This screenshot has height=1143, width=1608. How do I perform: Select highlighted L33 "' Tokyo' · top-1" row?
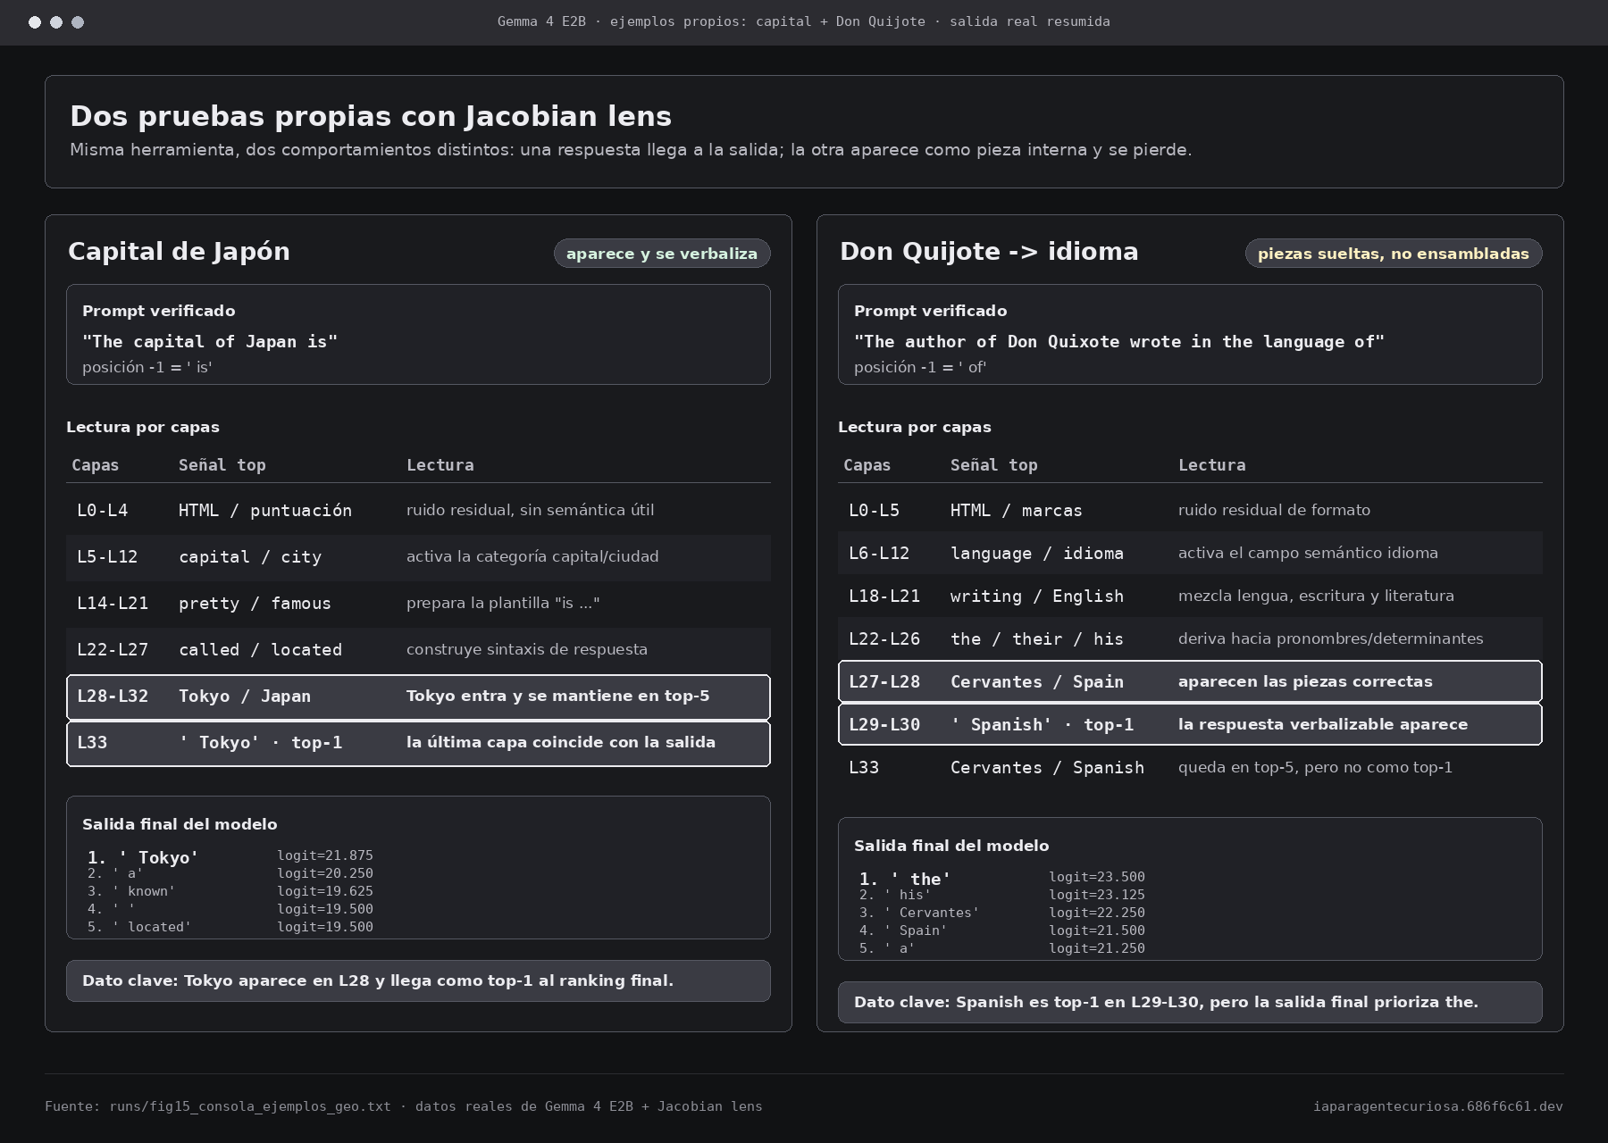coord(418,743)
